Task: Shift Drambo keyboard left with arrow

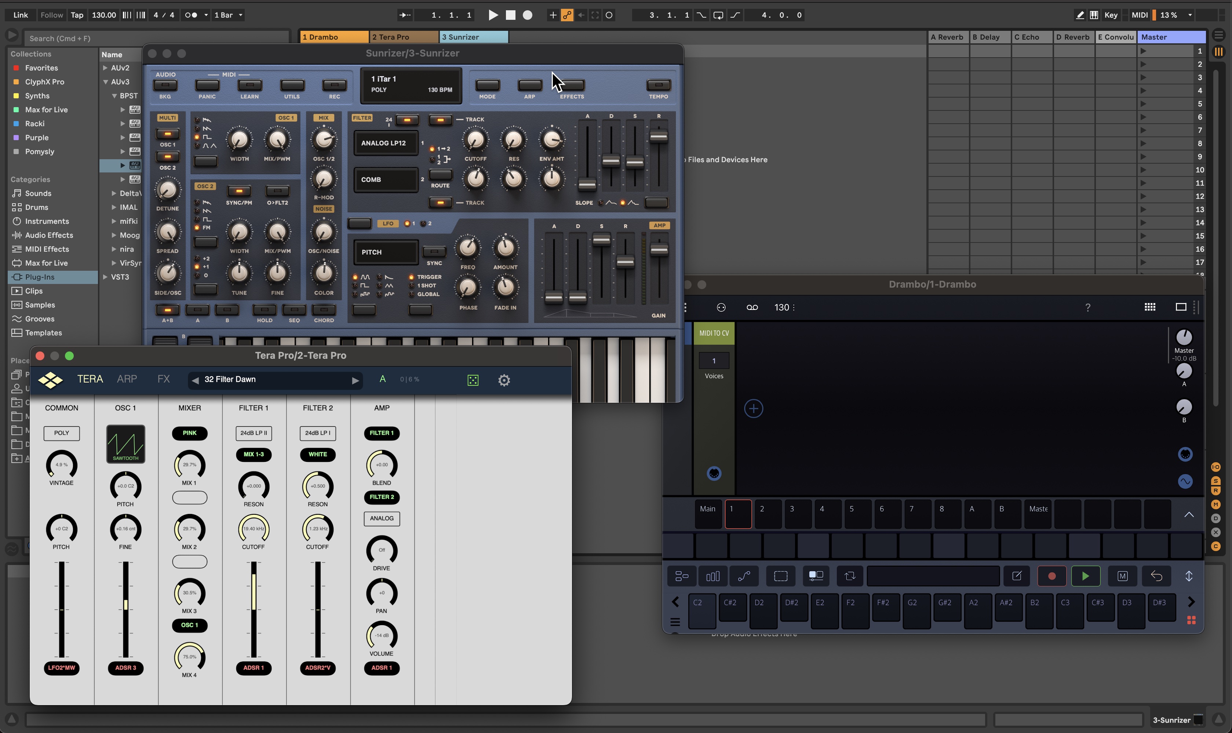Action: [x=675, y=602]
